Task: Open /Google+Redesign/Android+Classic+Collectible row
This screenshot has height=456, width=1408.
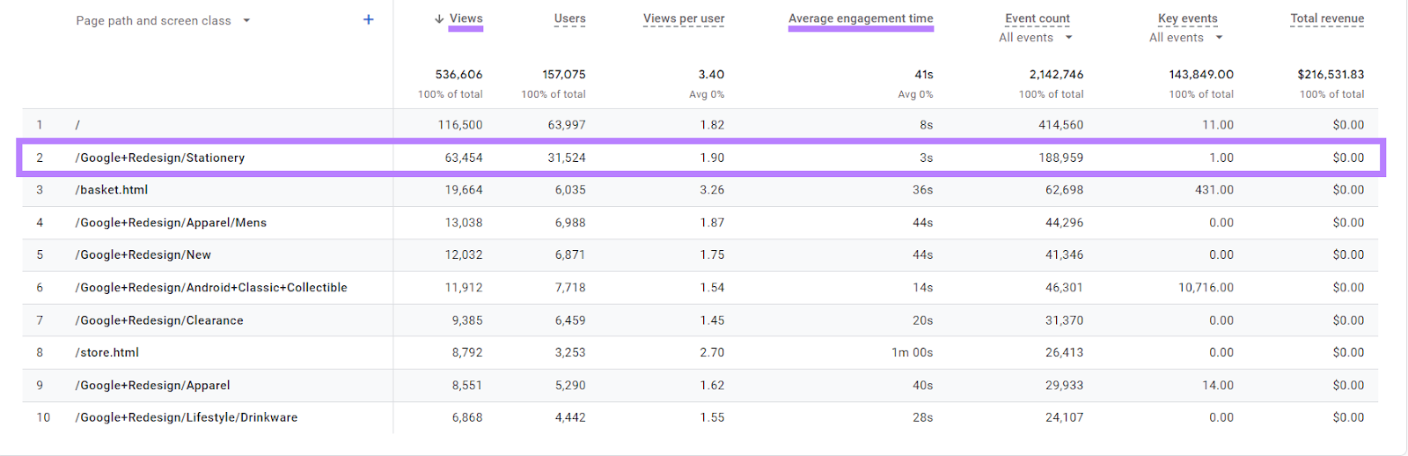Action: click(x=211, y=287)
